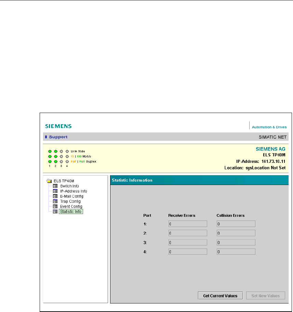Image resolution: width=293 pixels, height=312 pixels.
Task: Click the Link State legend label
Action: point(78,151)
